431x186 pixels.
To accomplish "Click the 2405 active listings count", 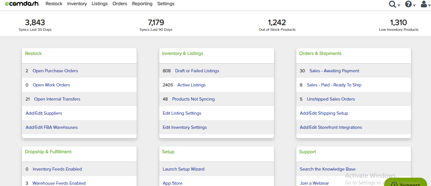I will [x=168, y=85].
